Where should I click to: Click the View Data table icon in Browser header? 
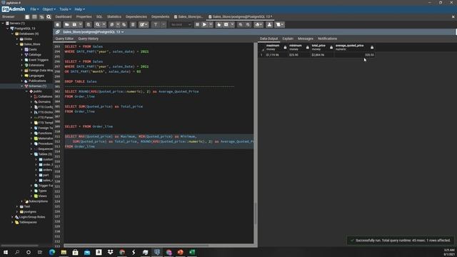coord(34,17)
